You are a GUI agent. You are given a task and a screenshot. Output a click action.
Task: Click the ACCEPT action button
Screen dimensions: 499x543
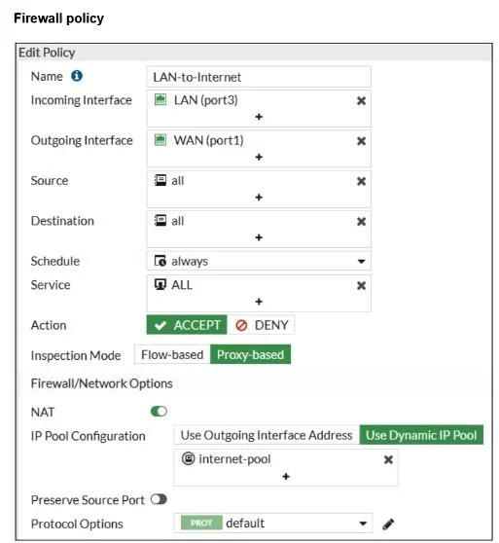click(x=187, y=325)
